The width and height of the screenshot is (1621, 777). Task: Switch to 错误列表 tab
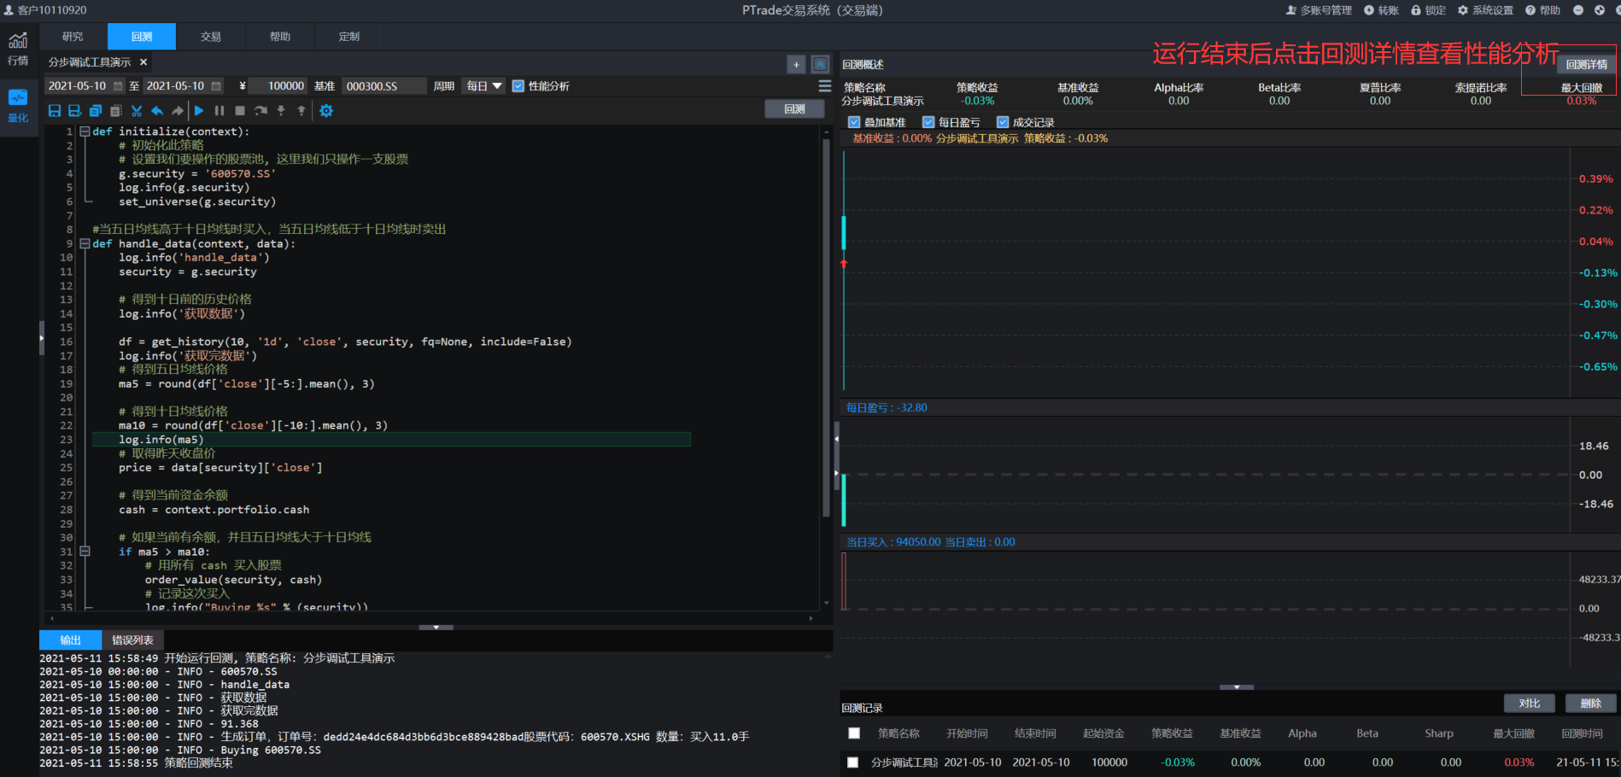click(x=132, y=640)
